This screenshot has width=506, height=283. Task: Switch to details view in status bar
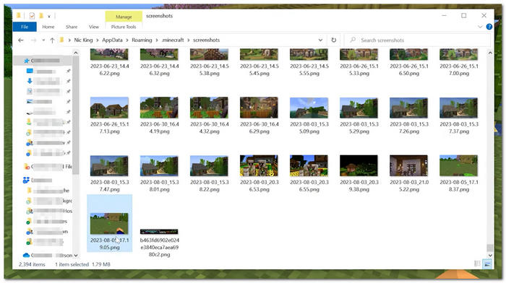coord(477,264)
